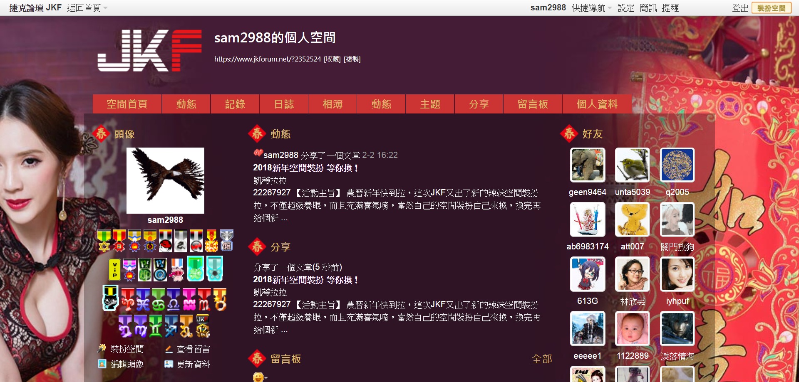
Task: Click the 編輯頭像 picture icon
Action: point(102,364)
